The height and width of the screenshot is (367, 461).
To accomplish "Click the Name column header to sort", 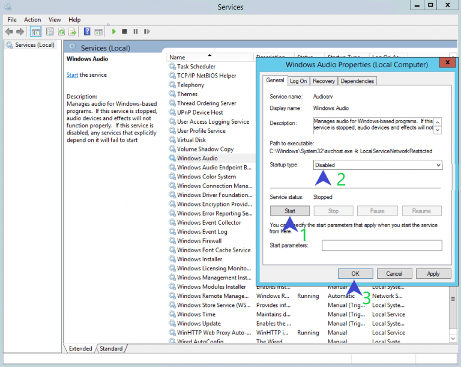I will 209,58.
